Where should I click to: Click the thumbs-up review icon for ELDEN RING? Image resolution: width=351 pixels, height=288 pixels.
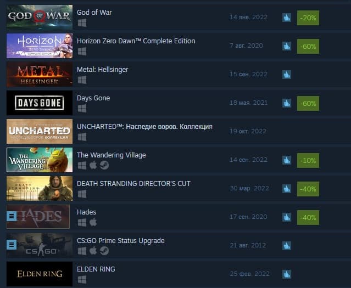tap(287, 274)
